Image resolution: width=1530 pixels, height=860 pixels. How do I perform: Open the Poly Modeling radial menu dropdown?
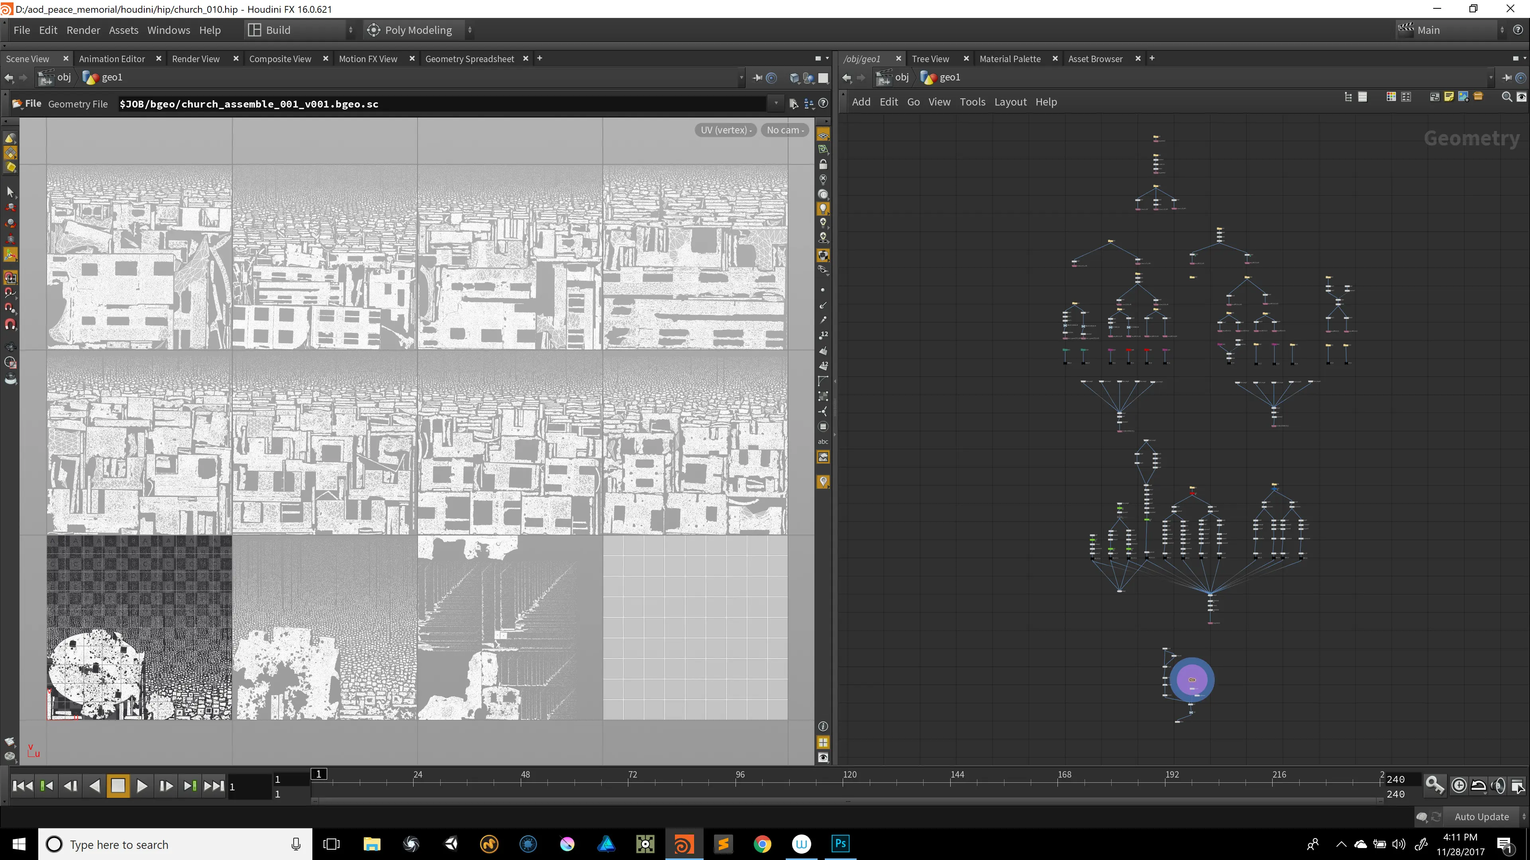(419, 30)
